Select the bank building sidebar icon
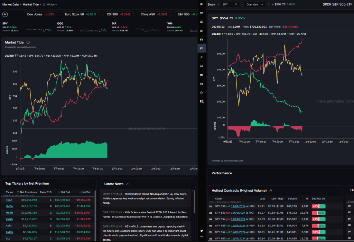The width and height of the screenshot is (354, 242). click(202, 22)
